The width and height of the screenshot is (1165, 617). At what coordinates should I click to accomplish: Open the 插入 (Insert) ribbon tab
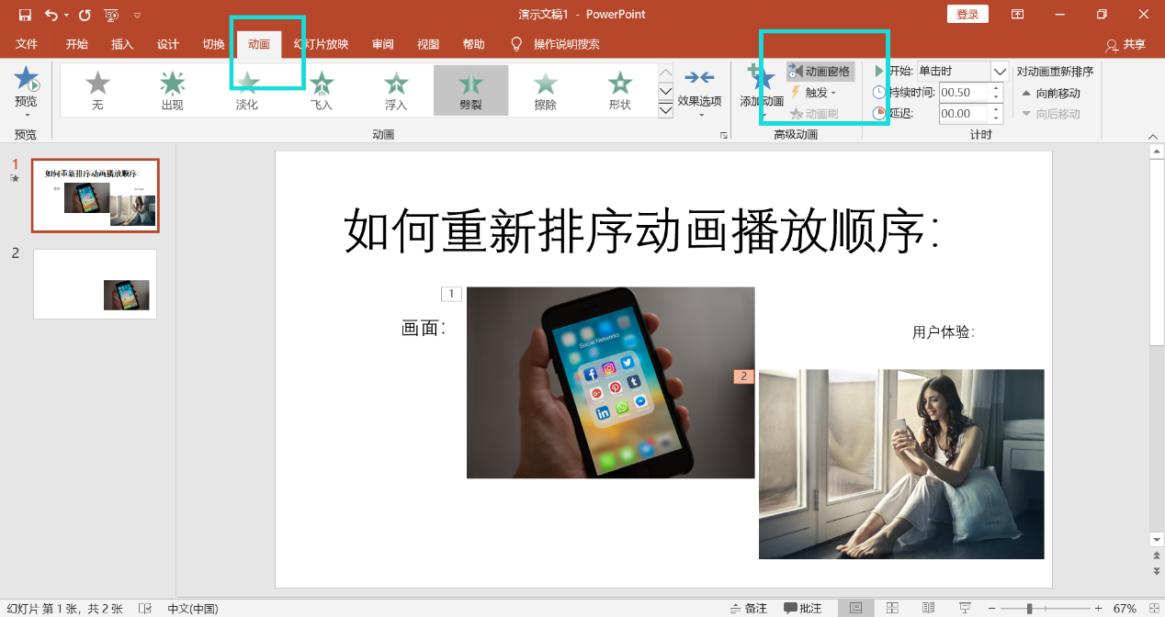tap(121, 43)
